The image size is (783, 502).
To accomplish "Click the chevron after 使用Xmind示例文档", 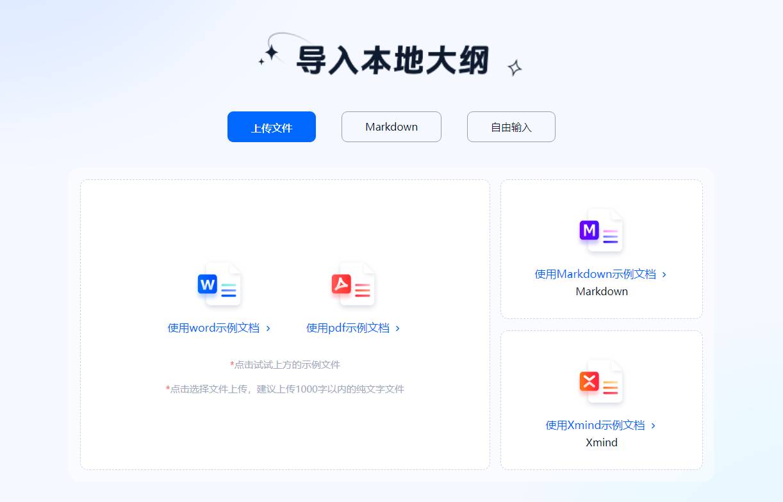I will pyautogui.click(x=653, y=426).
